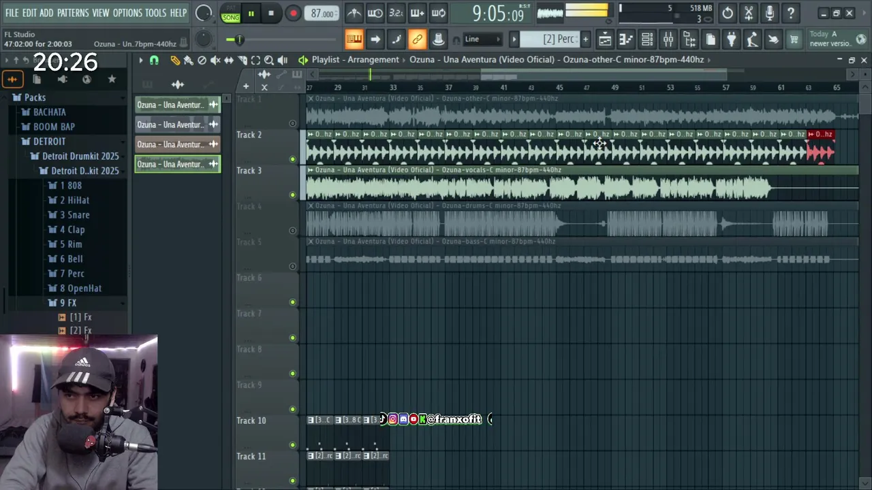Toggle typing keyboard to piano icon
The width and height of the screenshot is (872, 490).
(x=354, y=39)
